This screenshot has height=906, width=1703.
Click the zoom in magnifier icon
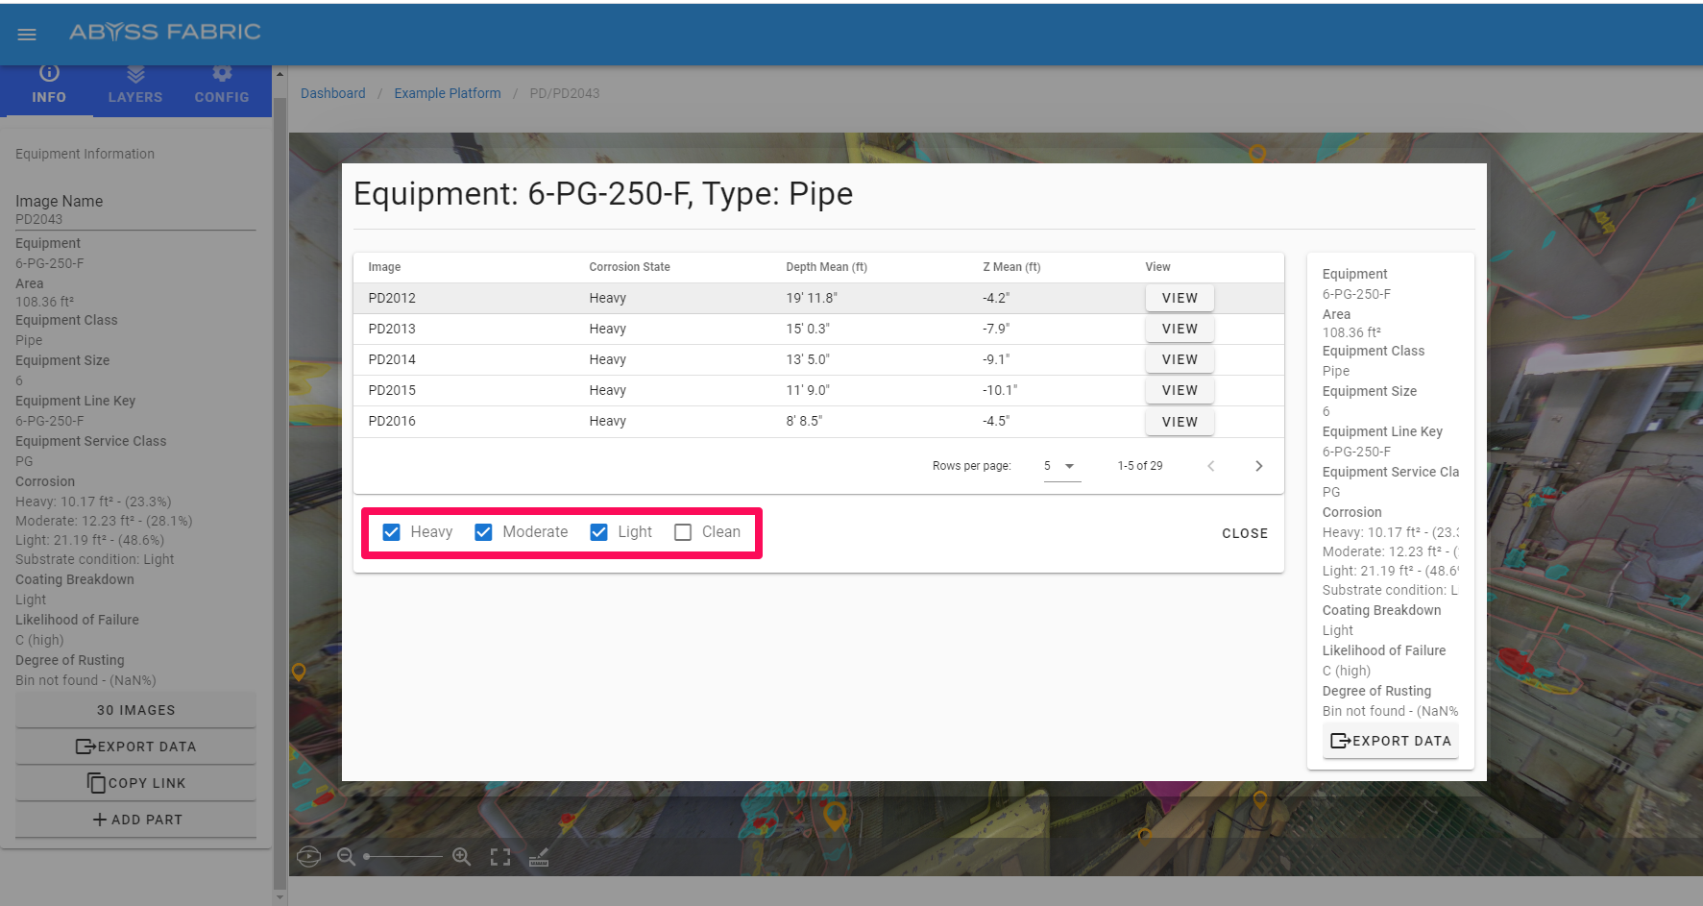pos(462,856)
